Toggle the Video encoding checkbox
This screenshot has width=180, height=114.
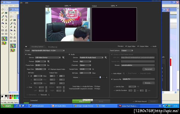(26, 54)
